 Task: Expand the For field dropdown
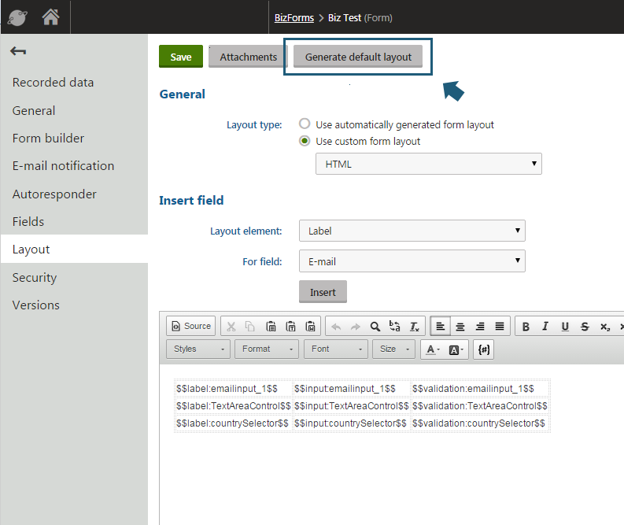point(412,261)
